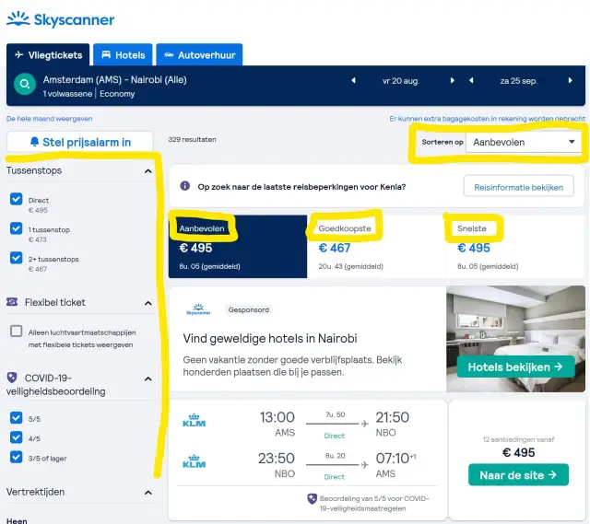Click the 13:00 AMS departure time
This screenshot has height=524, width=590.
coord(277,417)
